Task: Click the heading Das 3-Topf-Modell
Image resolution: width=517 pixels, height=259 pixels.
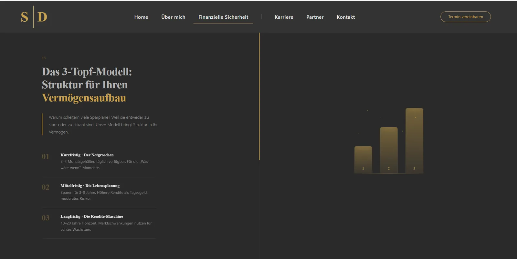Action: (x=87, y=72)
